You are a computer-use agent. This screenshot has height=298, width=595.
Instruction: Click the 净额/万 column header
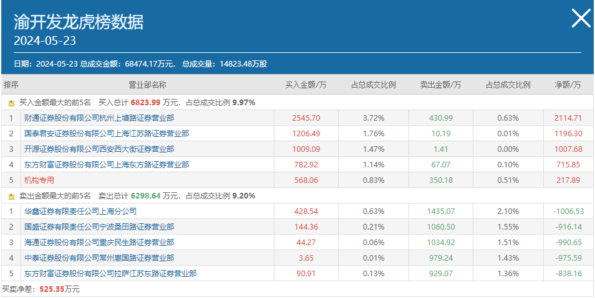pyautogui.click(x=568, y=85)
